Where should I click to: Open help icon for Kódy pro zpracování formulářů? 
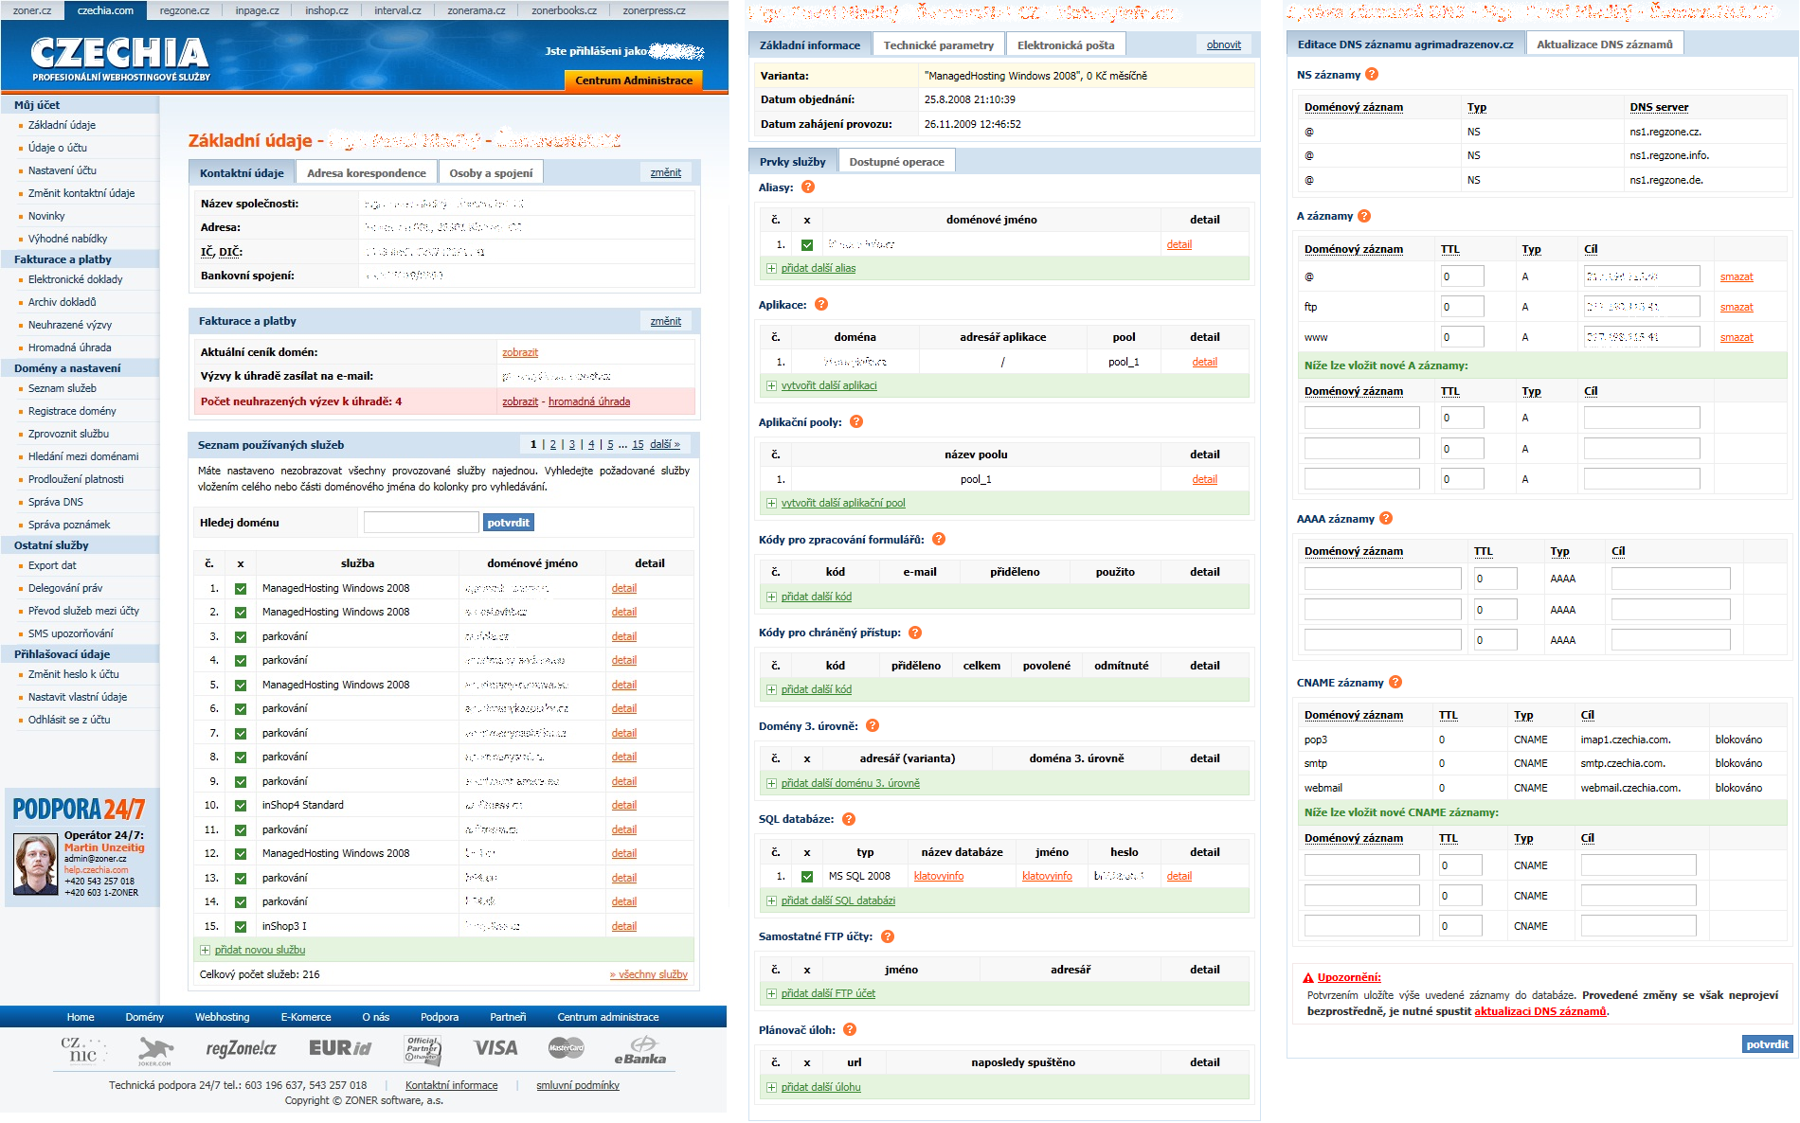[x=939, y=540]
